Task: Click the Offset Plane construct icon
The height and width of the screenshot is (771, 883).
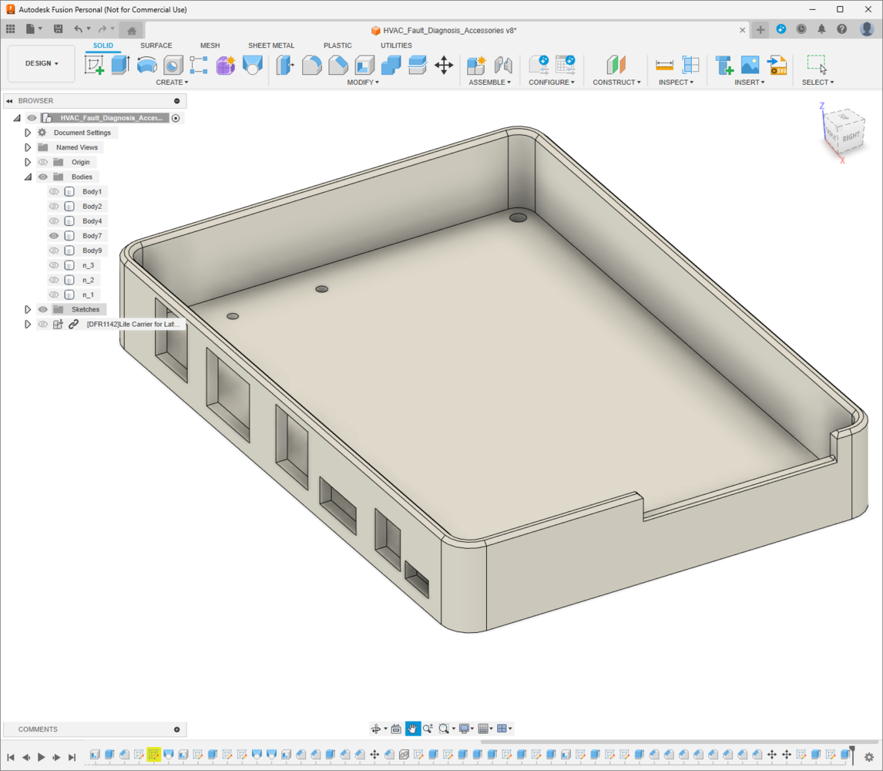Action: point(616,66)
